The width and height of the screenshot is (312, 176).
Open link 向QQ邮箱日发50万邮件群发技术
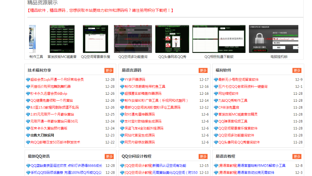pos(55,142)
